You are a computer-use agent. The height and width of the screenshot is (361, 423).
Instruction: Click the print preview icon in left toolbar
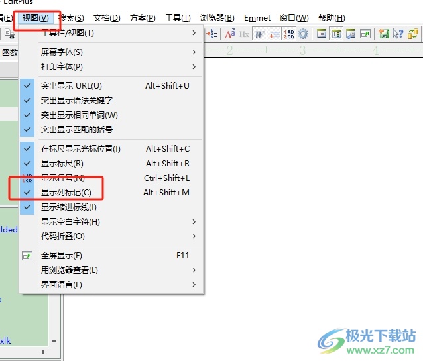(x=10, y=34)
